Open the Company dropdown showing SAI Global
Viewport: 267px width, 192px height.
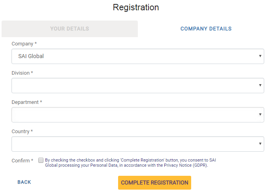point(134,56)
